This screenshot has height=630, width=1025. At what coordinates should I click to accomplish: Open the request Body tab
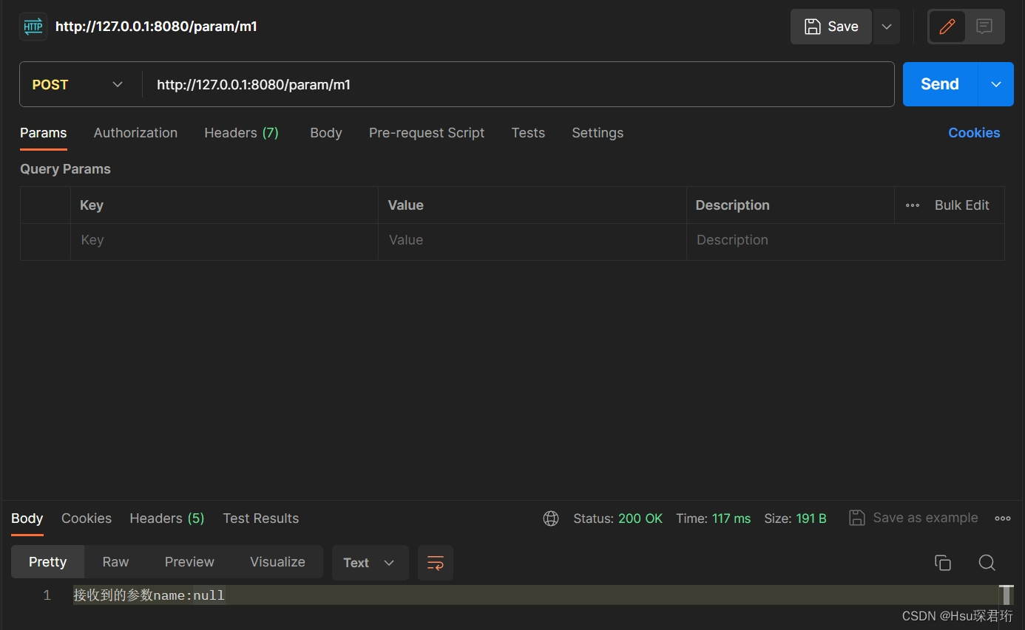(x=326, y=133)
